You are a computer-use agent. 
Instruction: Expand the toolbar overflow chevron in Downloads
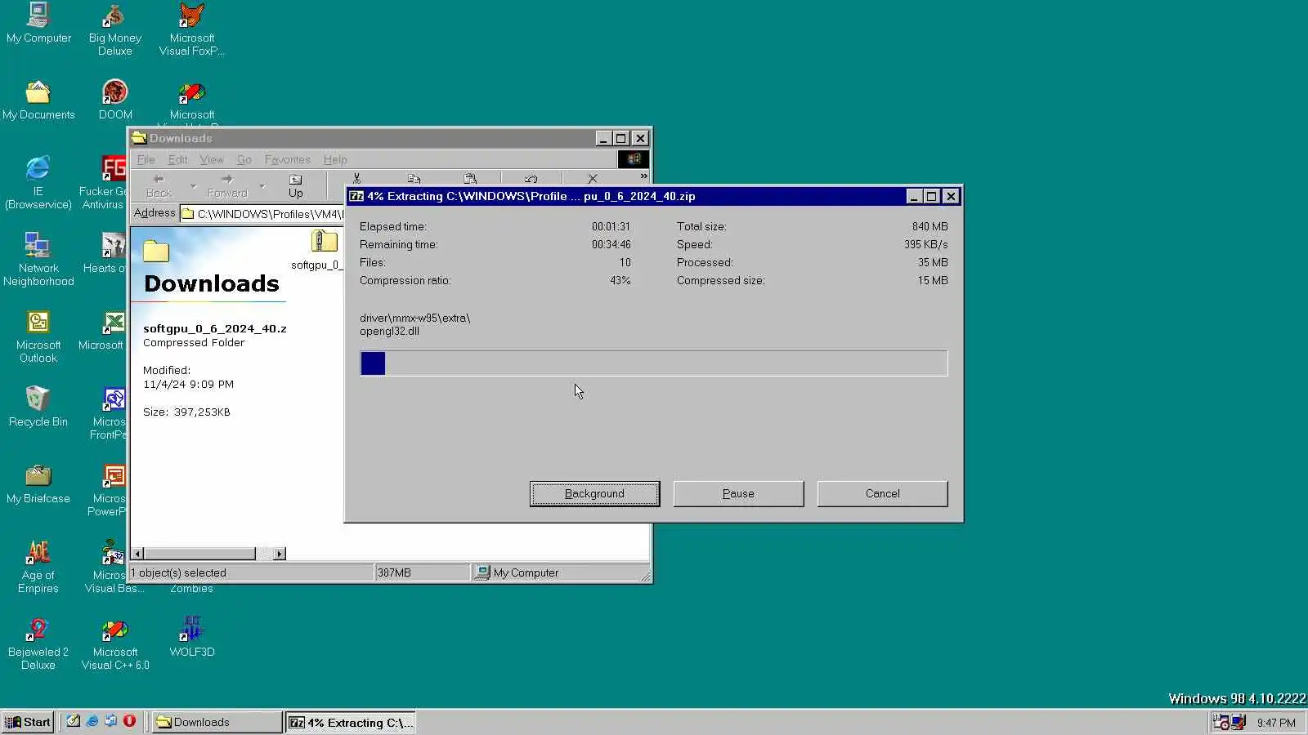[643, 176]
